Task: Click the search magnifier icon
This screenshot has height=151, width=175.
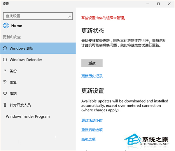Action: tap(70, 16)
